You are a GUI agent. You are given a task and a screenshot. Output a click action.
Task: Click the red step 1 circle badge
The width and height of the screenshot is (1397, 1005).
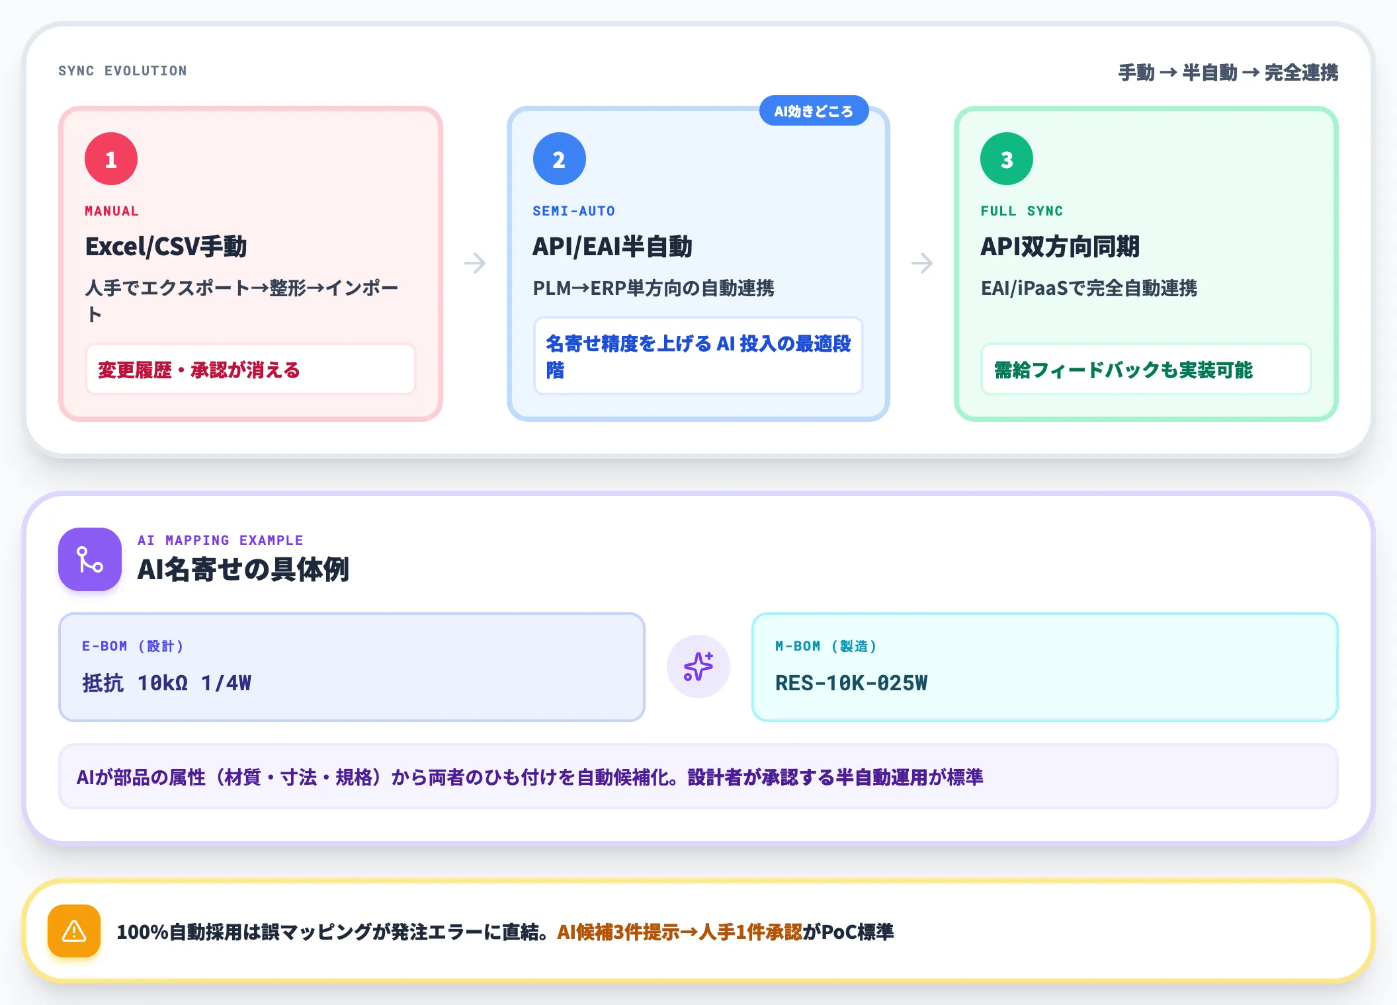(x=111, y=159)
